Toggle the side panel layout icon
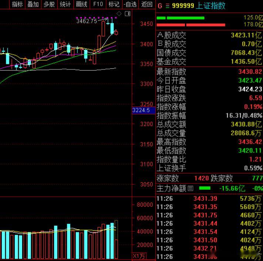 click(x=128, y=14)
